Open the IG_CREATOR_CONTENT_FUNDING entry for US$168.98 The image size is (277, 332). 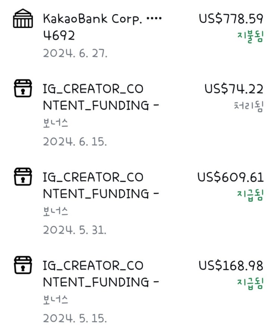click(101, 274)
